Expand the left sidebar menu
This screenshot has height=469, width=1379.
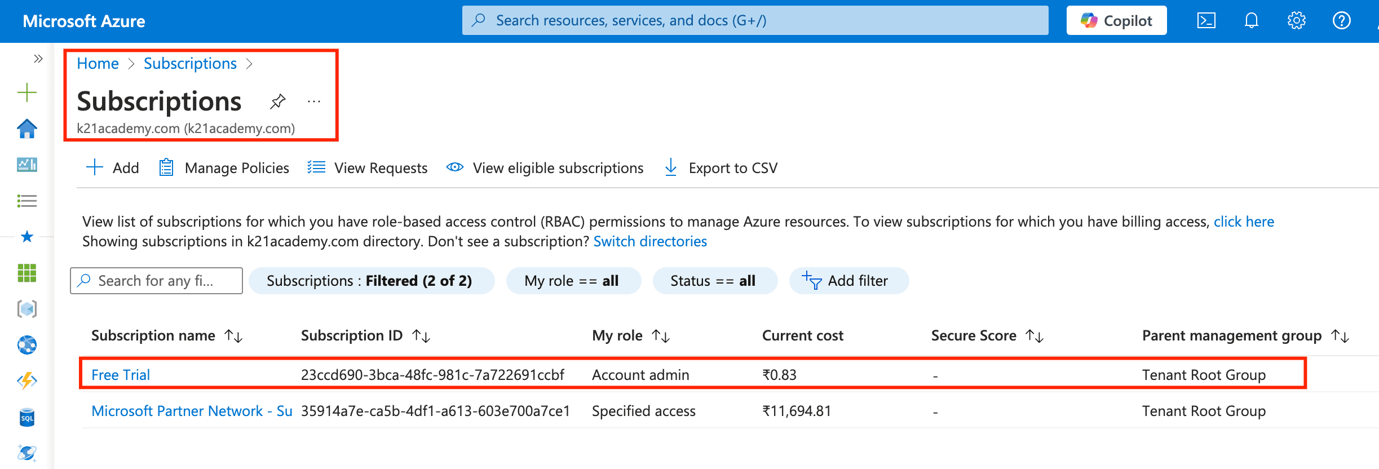[38, 59]
